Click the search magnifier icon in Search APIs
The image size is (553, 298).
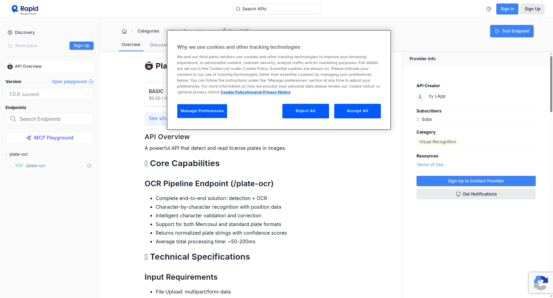point(238,9)
